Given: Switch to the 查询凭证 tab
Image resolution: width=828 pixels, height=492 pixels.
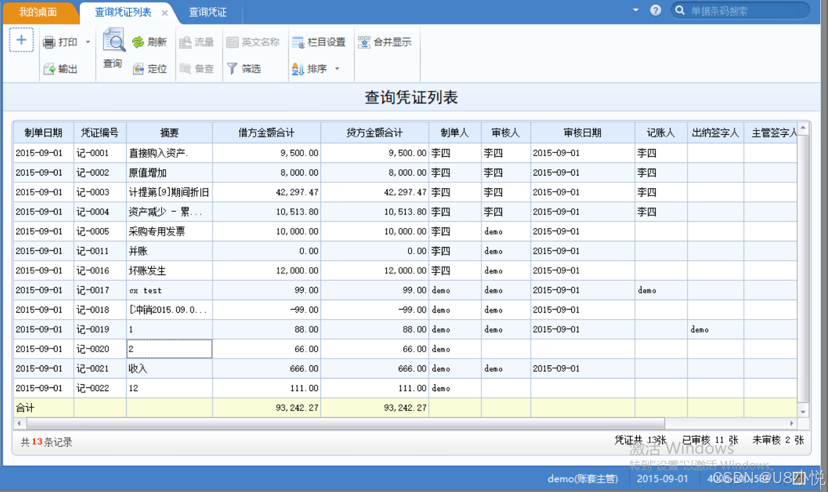Looking at the screenshot, I should click(207, 12).
